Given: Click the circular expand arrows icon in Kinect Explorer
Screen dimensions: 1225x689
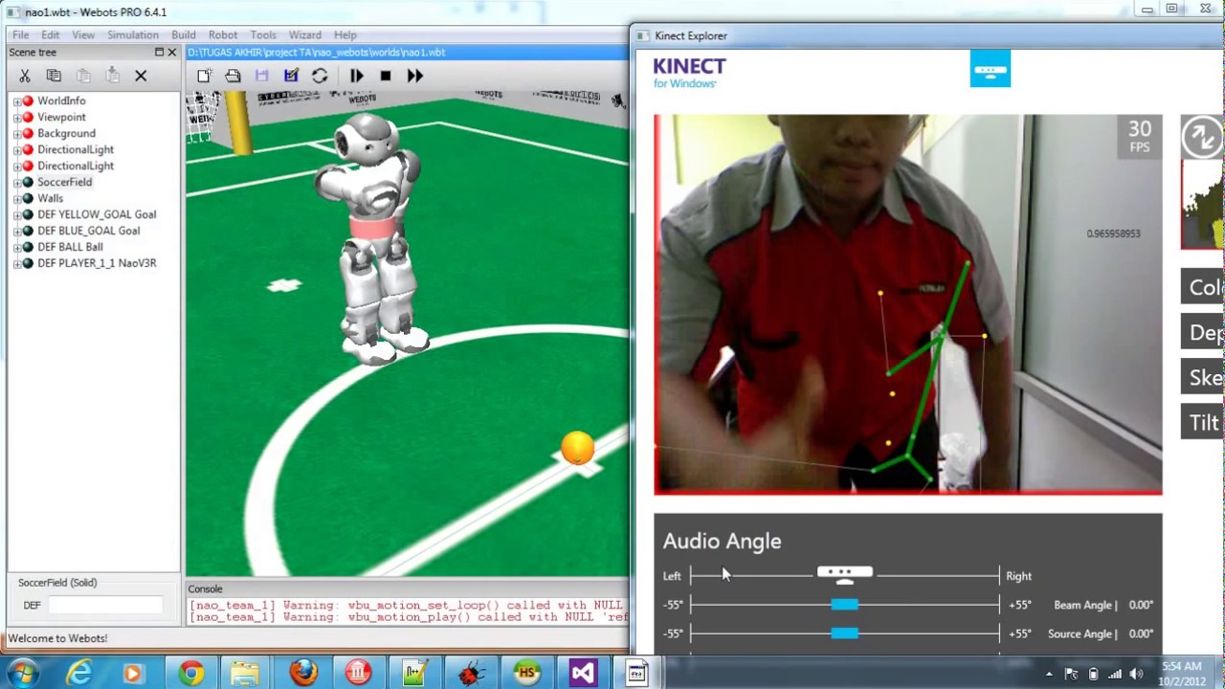Looking at the screenshot, I should coord(1202,136).
